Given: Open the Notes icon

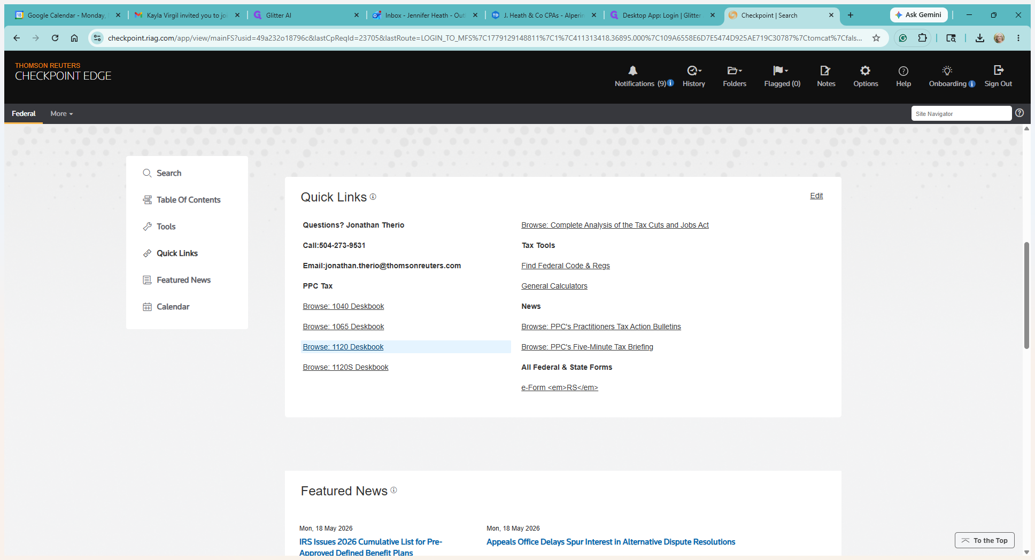Looking at the screenshot, I should 825,71.
